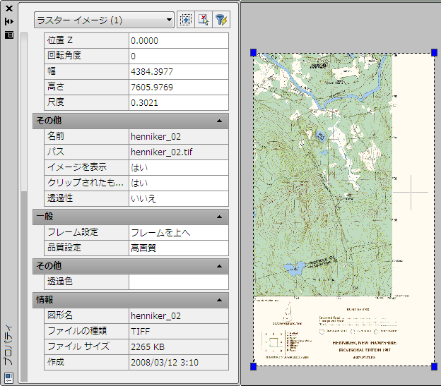Edit the 回転角度 value field
The width and height of the screenshot is (441, 386).
click(179, 56)
